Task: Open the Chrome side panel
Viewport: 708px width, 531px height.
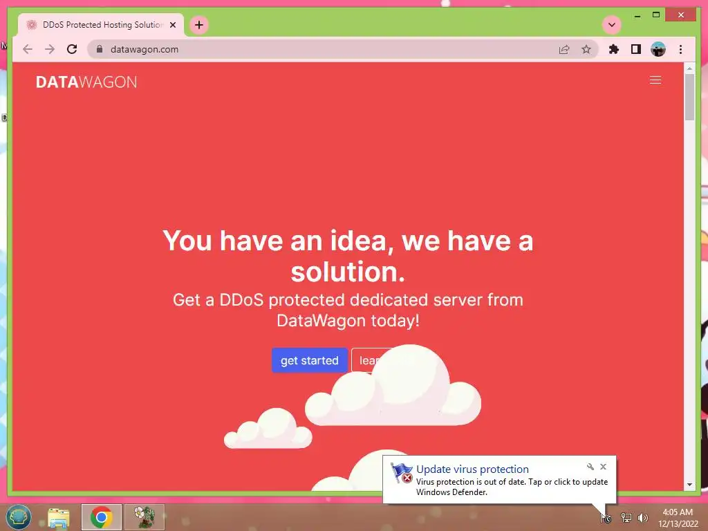Action: pyautogui.click(x=636, y=49)
